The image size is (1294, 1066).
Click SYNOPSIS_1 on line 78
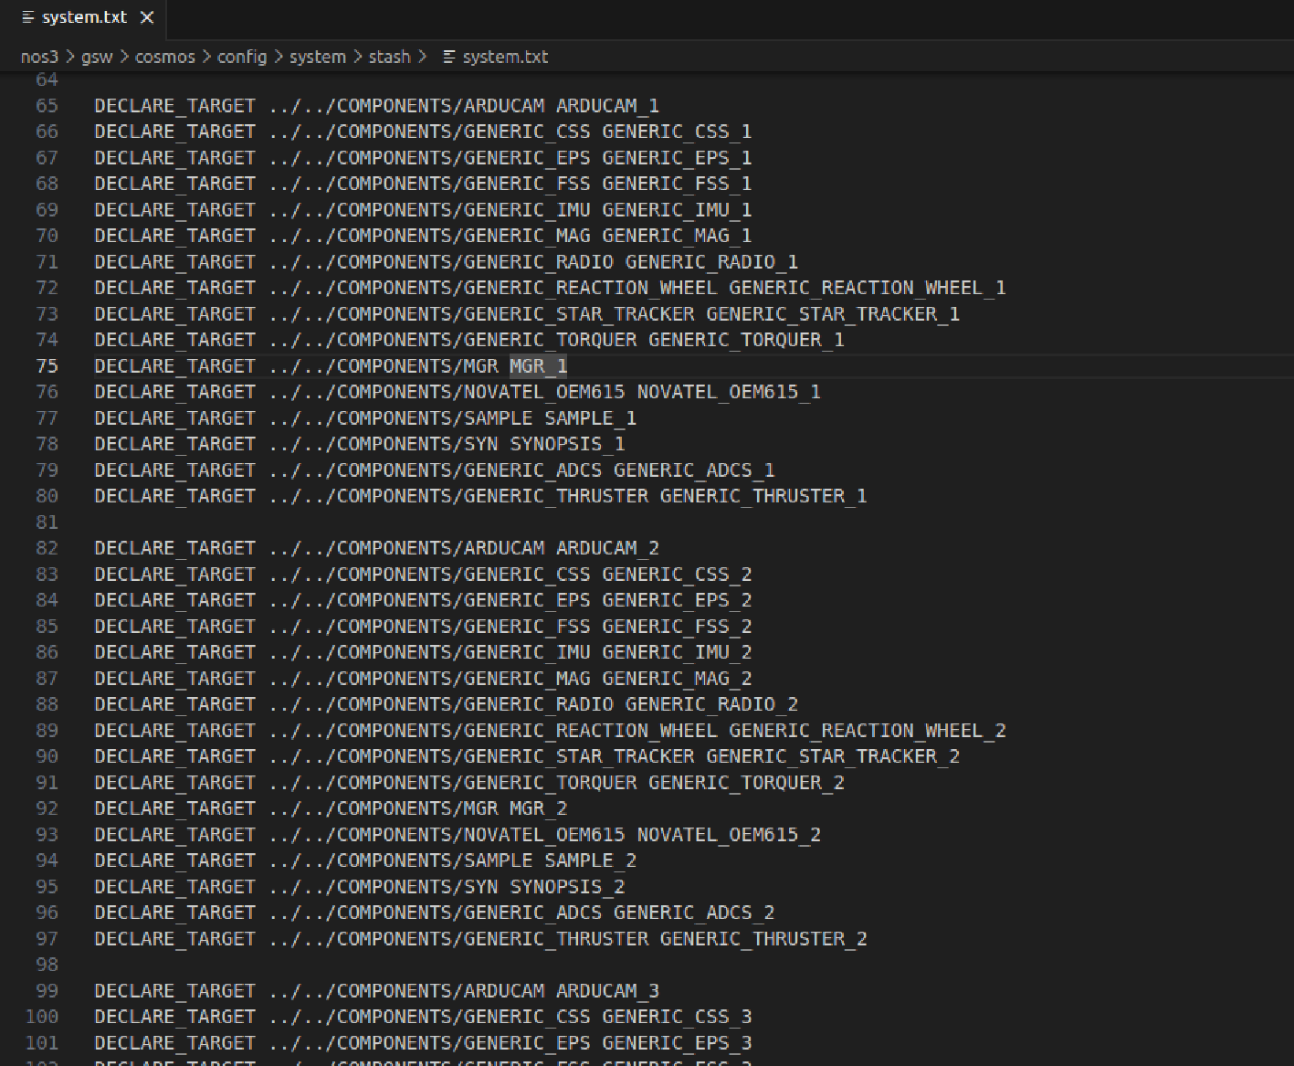click(x=567, y=444)
